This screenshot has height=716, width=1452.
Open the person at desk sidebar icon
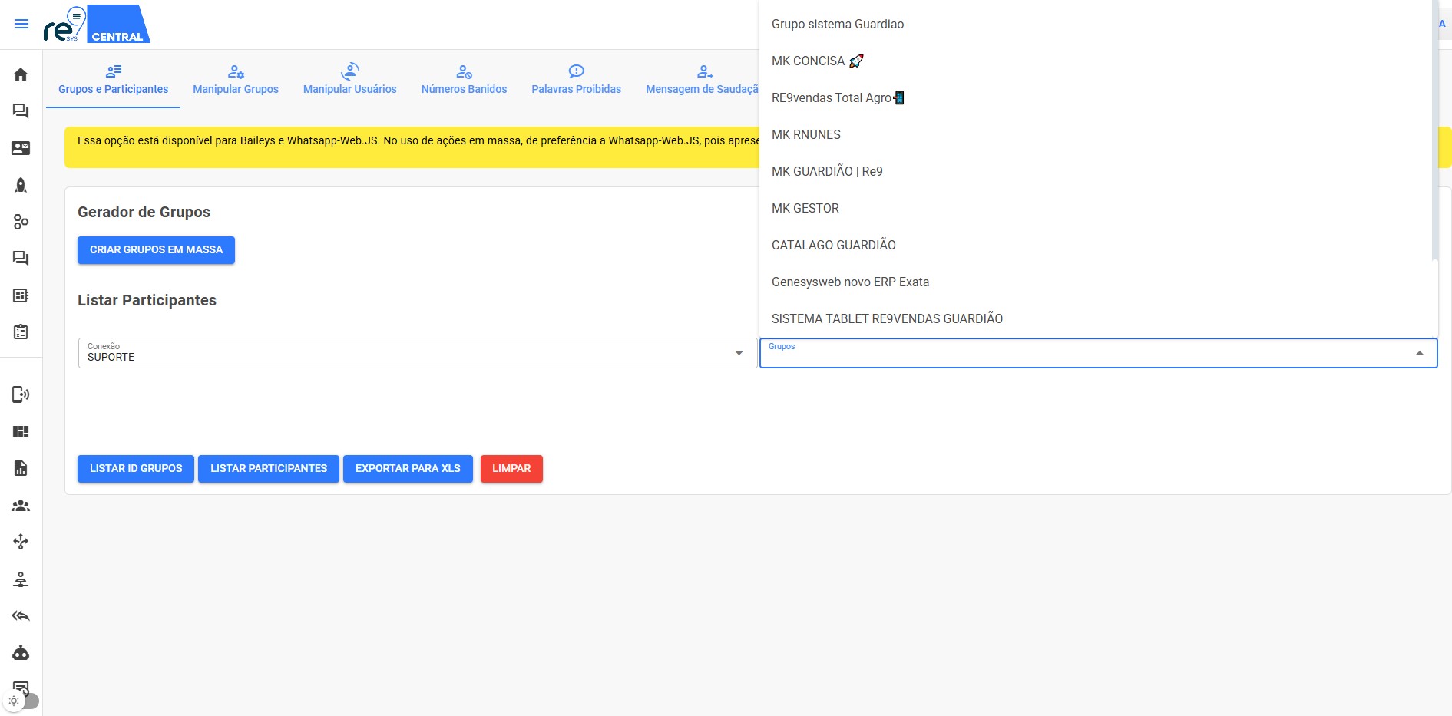point(21,579)
